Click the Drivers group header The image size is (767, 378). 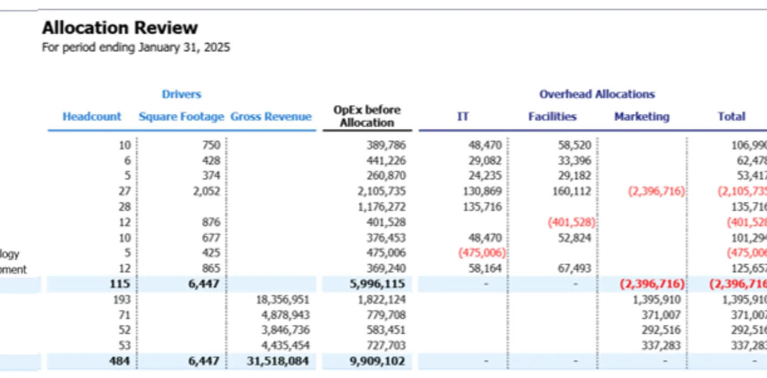[x=181, y=94]
